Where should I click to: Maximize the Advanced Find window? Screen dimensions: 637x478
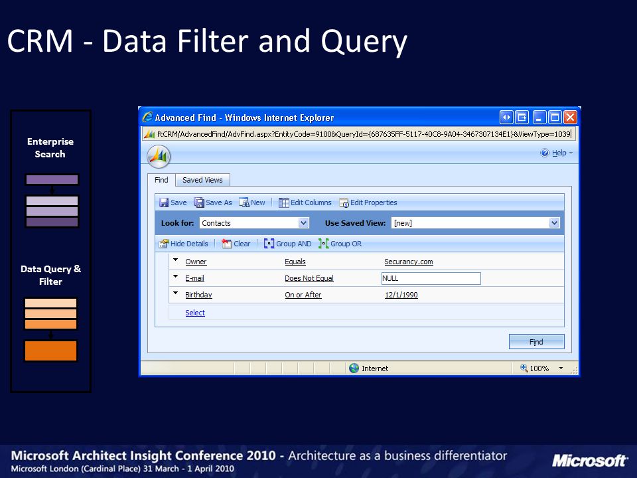point(555,118)
